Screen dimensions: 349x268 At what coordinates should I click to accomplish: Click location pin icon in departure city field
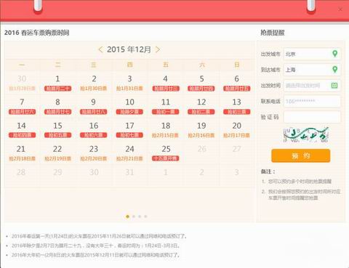click(334, 54)
